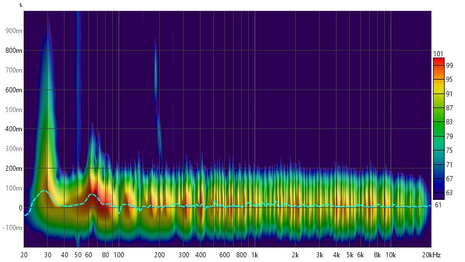Click the dashed cyan curve hump near 60 Hz
Screen dimensions: 465x262
coord(92,195)
